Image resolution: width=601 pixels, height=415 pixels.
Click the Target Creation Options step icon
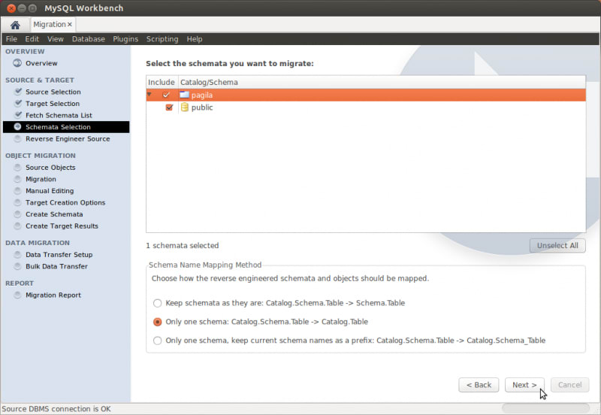pyautogui.click(x=17, y=202)
